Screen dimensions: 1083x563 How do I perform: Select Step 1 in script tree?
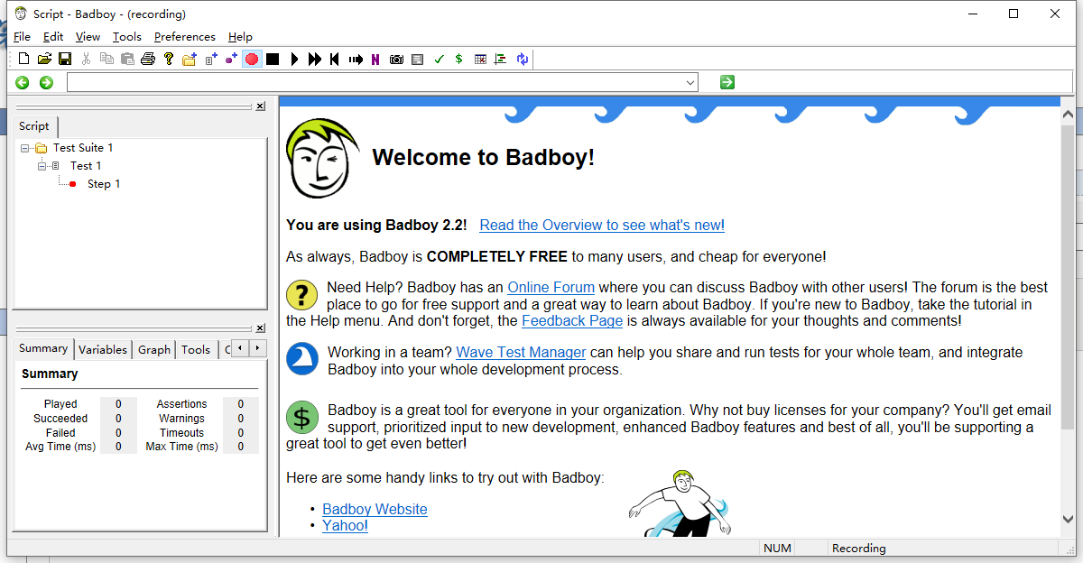[x=104, y=184]
